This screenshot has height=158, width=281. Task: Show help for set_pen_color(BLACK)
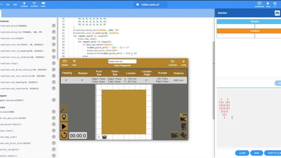point(54,118)
